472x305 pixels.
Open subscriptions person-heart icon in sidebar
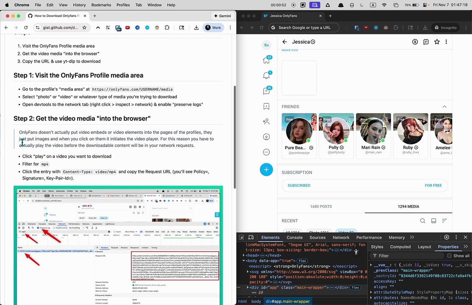click(x=267, y=122)
